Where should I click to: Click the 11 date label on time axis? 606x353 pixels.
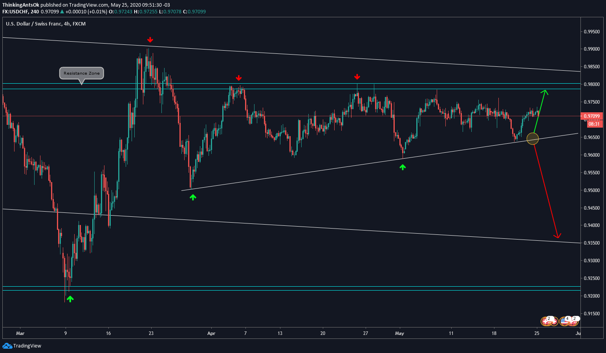pyautogui.click(x=451, y=333)
